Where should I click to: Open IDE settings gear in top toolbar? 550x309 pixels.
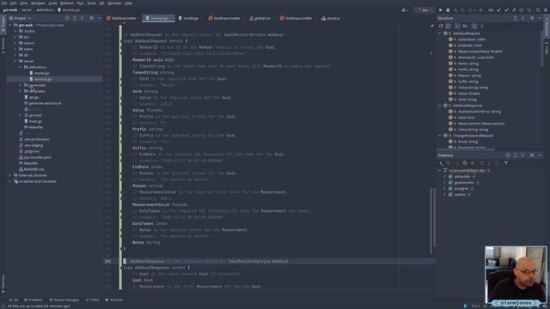pyautogui.click(x=546, y=10)
